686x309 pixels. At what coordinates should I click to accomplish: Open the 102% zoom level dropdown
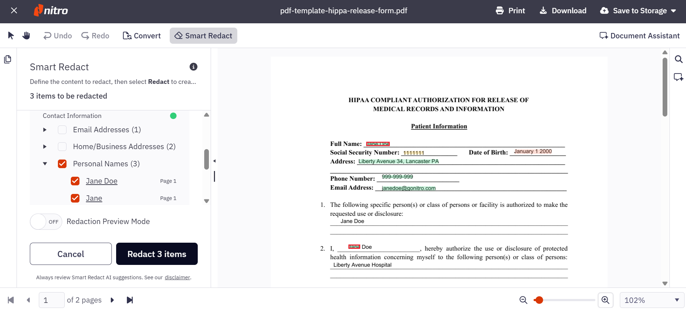[x=652, y=300]
